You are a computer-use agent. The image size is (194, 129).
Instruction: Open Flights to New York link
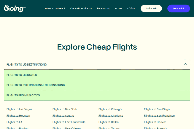(64, 109)
